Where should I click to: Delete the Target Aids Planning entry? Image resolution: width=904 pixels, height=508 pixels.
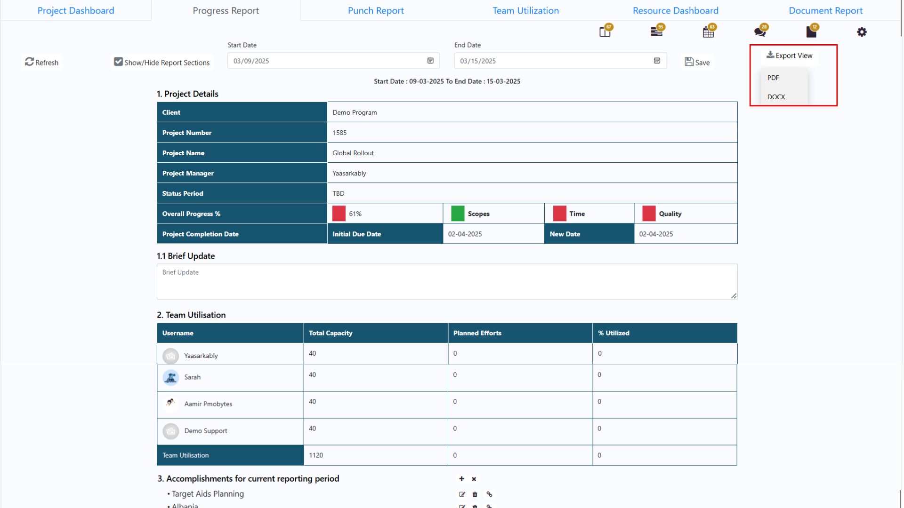475,494
